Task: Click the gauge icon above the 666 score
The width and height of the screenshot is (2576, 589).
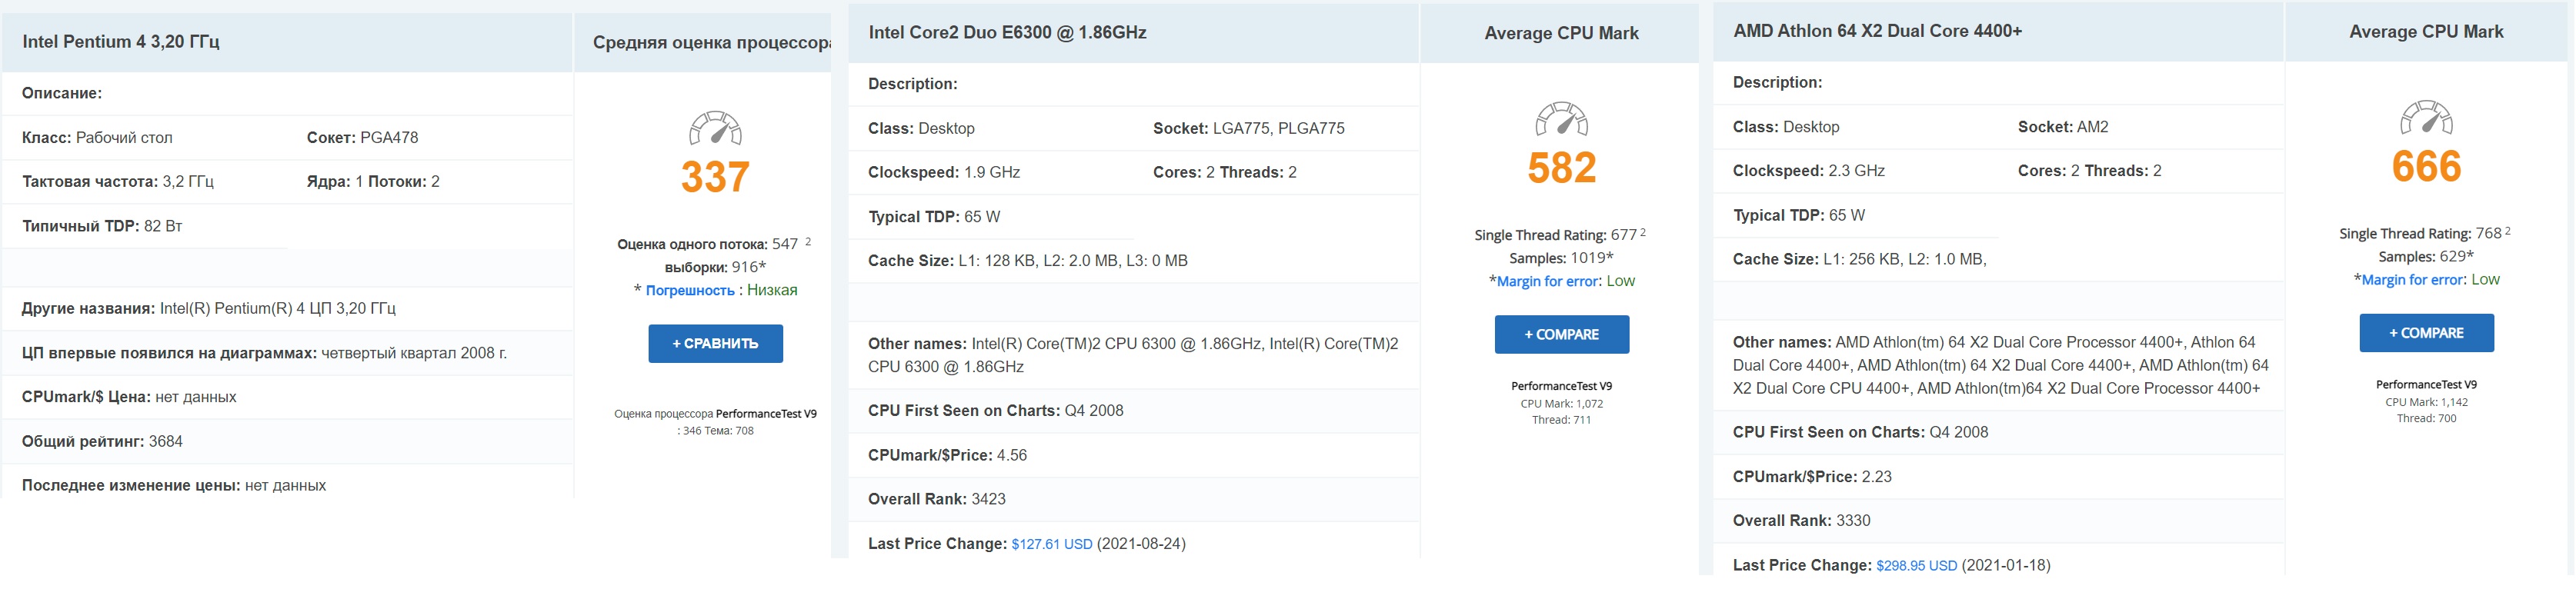Action: point(2426,118)
